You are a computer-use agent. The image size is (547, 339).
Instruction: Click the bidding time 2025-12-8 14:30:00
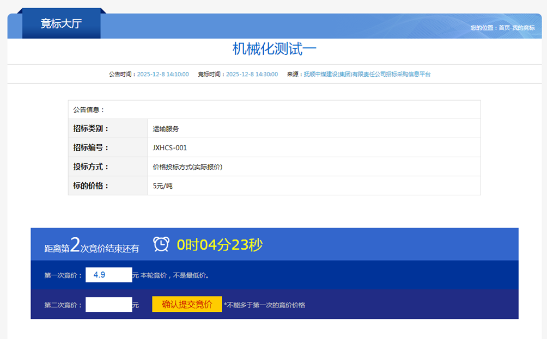(x=252, y=74)
